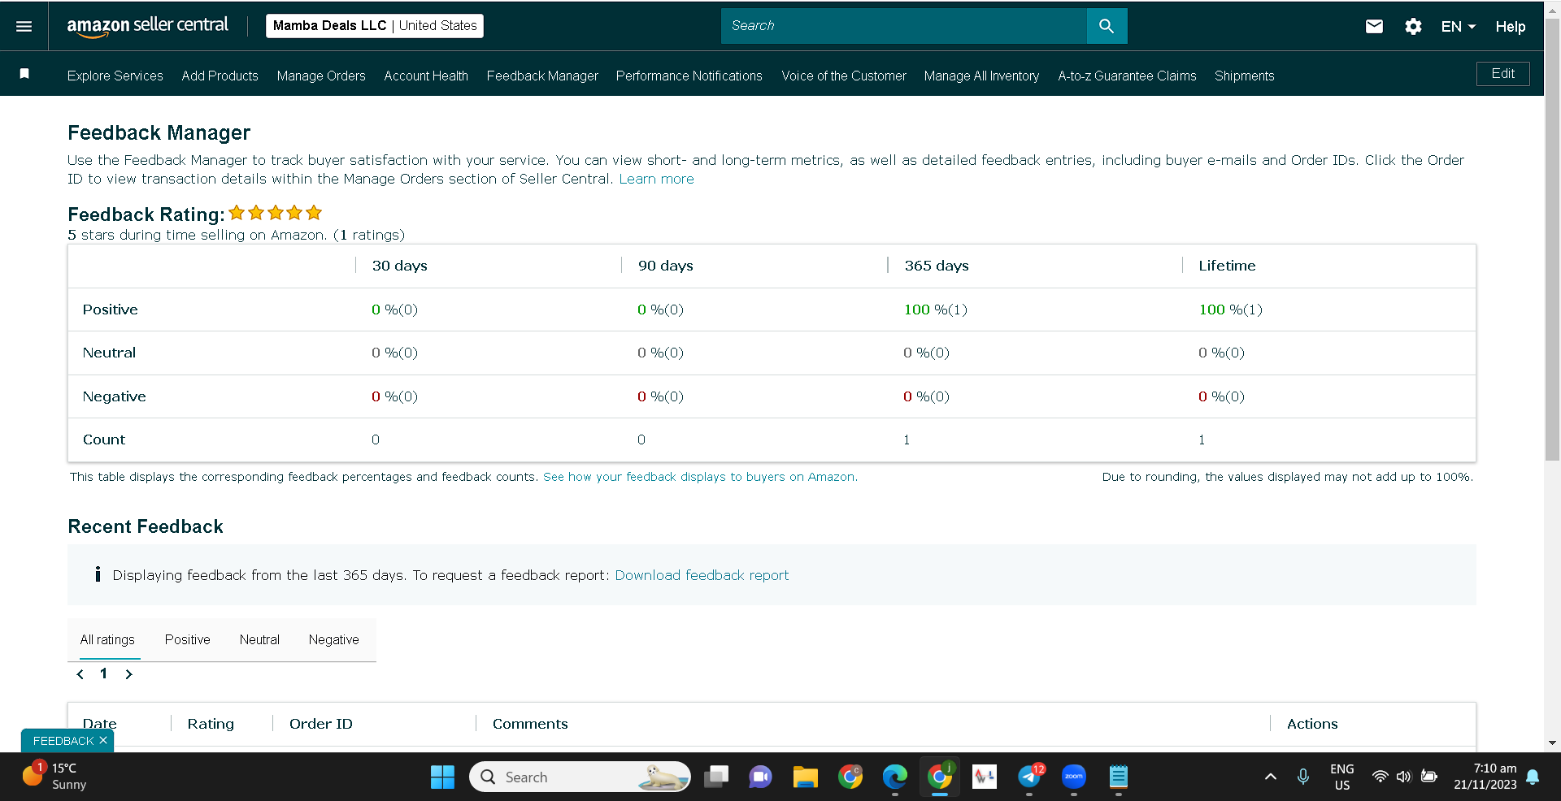Screen dimensions: 1561x801
Task: Open the hamburger main menu
Action: point(24,26)
